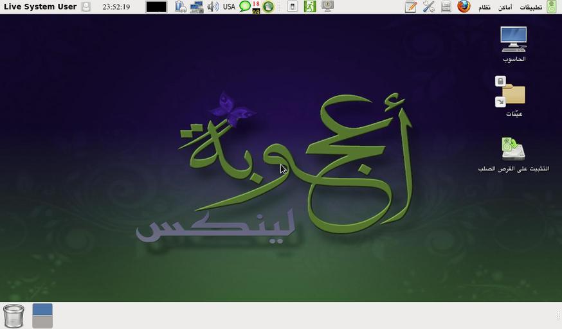The width and height of the screenshot is (562, 329).
Task: Open the أماكن (Places) menu
Action: (x=505, y=7)
